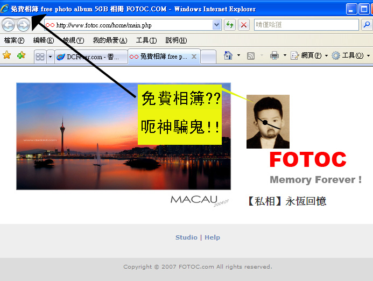Click the search box field
The width and height of the screenshot is (373, 281).
(306, 25)
